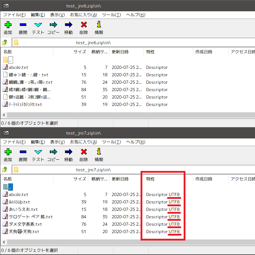Open ヘルプ(H) menu in test_jre6.zip window
The height and width of the screenshot is (255, 255).
[x=136, y=15]
